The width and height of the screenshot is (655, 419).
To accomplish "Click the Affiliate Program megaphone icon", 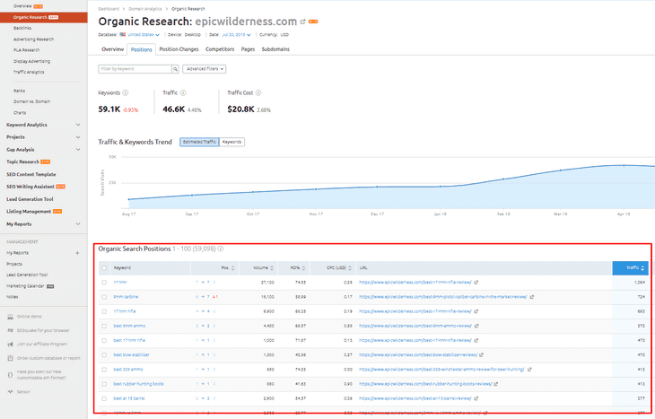I will tap(11, 345).
